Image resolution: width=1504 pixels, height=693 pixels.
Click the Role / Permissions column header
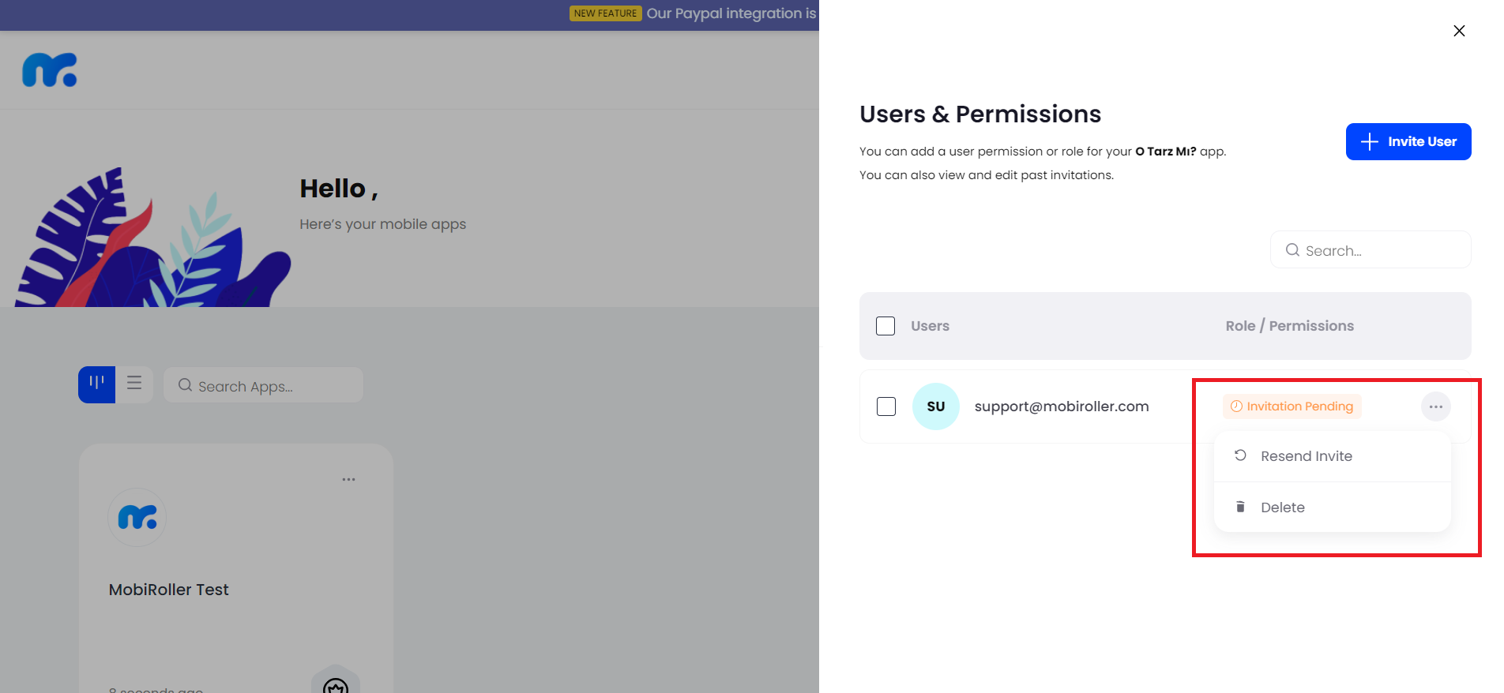1290,326
